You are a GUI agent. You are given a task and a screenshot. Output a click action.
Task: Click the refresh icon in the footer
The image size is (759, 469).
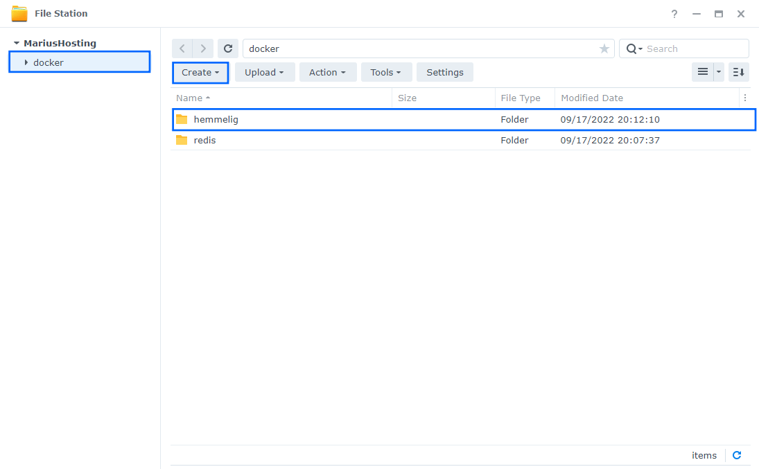[737, 455]
